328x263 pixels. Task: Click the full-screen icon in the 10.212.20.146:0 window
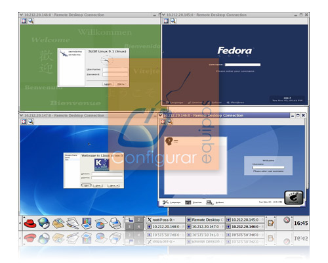[163, 122]
